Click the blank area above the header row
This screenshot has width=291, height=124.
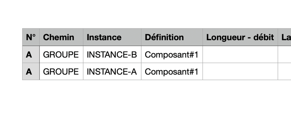(145, 14)
